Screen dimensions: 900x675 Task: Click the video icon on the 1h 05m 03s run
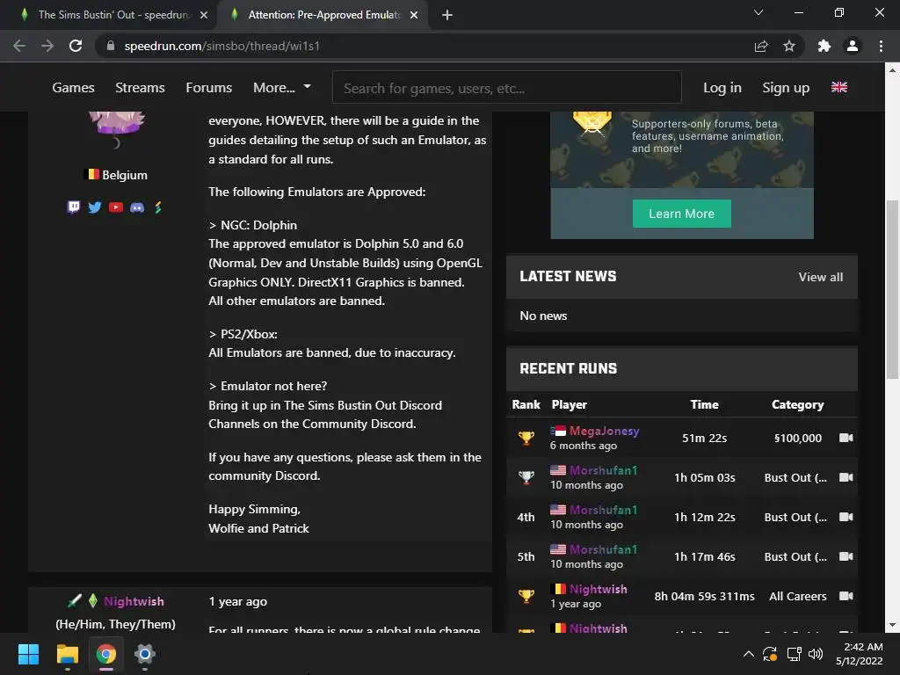(x=846, y=477)
